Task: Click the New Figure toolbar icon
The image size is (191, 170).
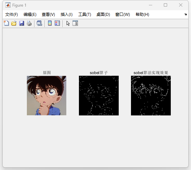Action: pyautogui.click(x=6, y=23)
